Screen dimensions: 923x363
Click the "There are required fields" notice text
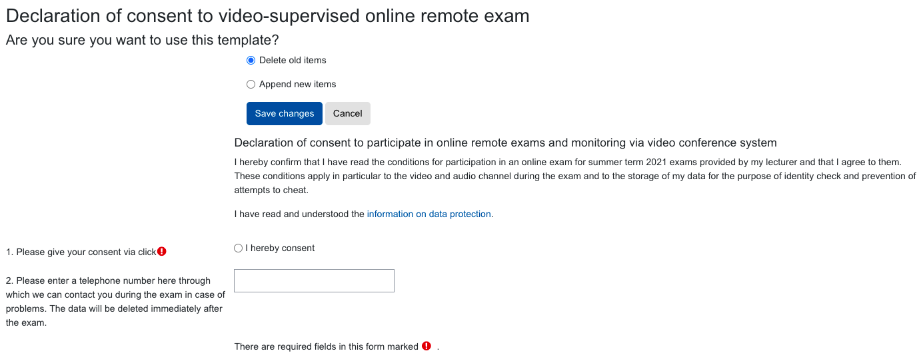click(326, 346)
